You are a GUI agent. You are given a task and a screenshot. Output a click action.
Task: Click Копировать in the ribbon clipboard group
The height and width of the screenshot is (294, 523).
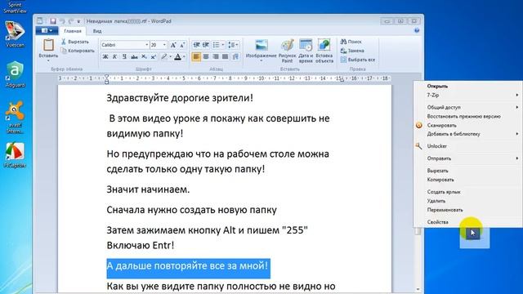click(78, 51)
